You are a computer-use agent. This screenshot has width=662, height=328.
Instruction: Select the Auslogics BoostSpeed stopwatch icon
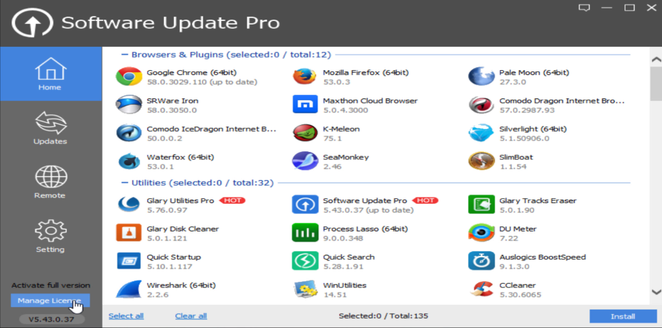click(x=481, y=261)
